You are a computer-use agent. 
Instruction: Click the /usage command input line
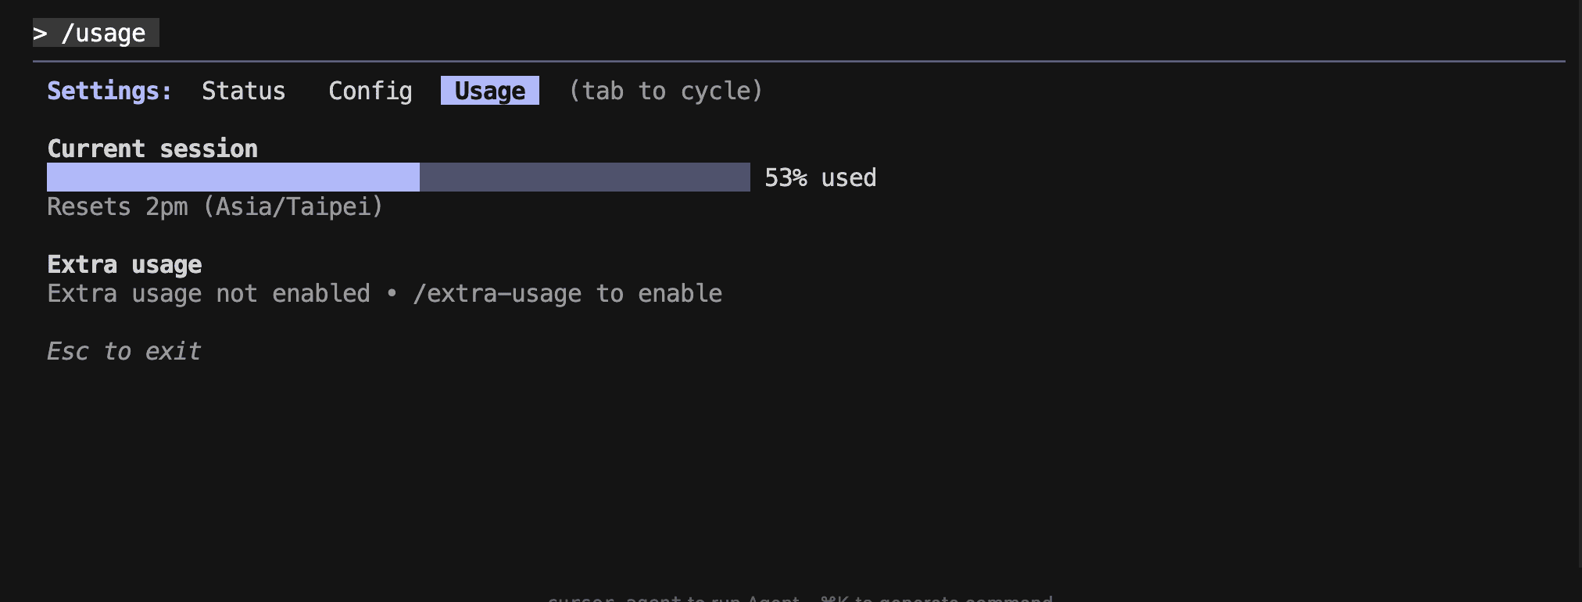[103, 33]
